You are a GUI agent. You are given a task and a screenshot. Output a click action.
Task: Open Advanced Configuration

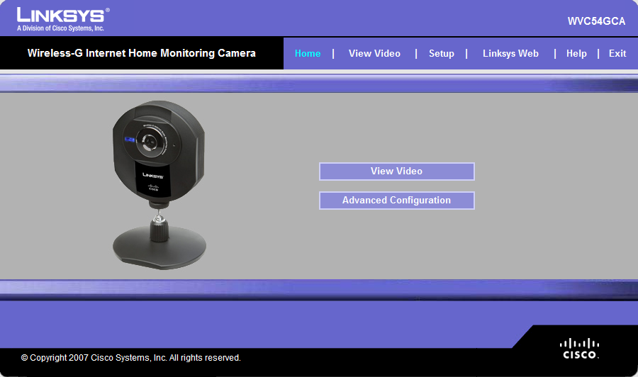coord(397,201)
